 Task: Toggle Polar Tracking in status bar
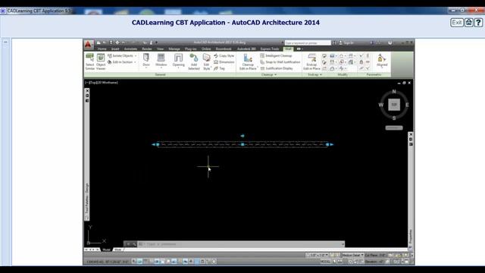pos(157,262)
